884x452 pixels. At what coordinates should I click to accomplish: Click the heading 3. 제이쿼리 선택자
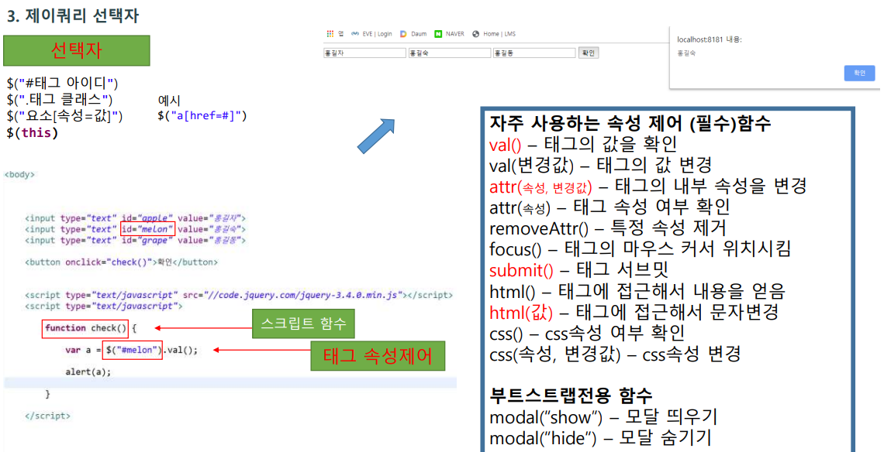coord(71,14)
